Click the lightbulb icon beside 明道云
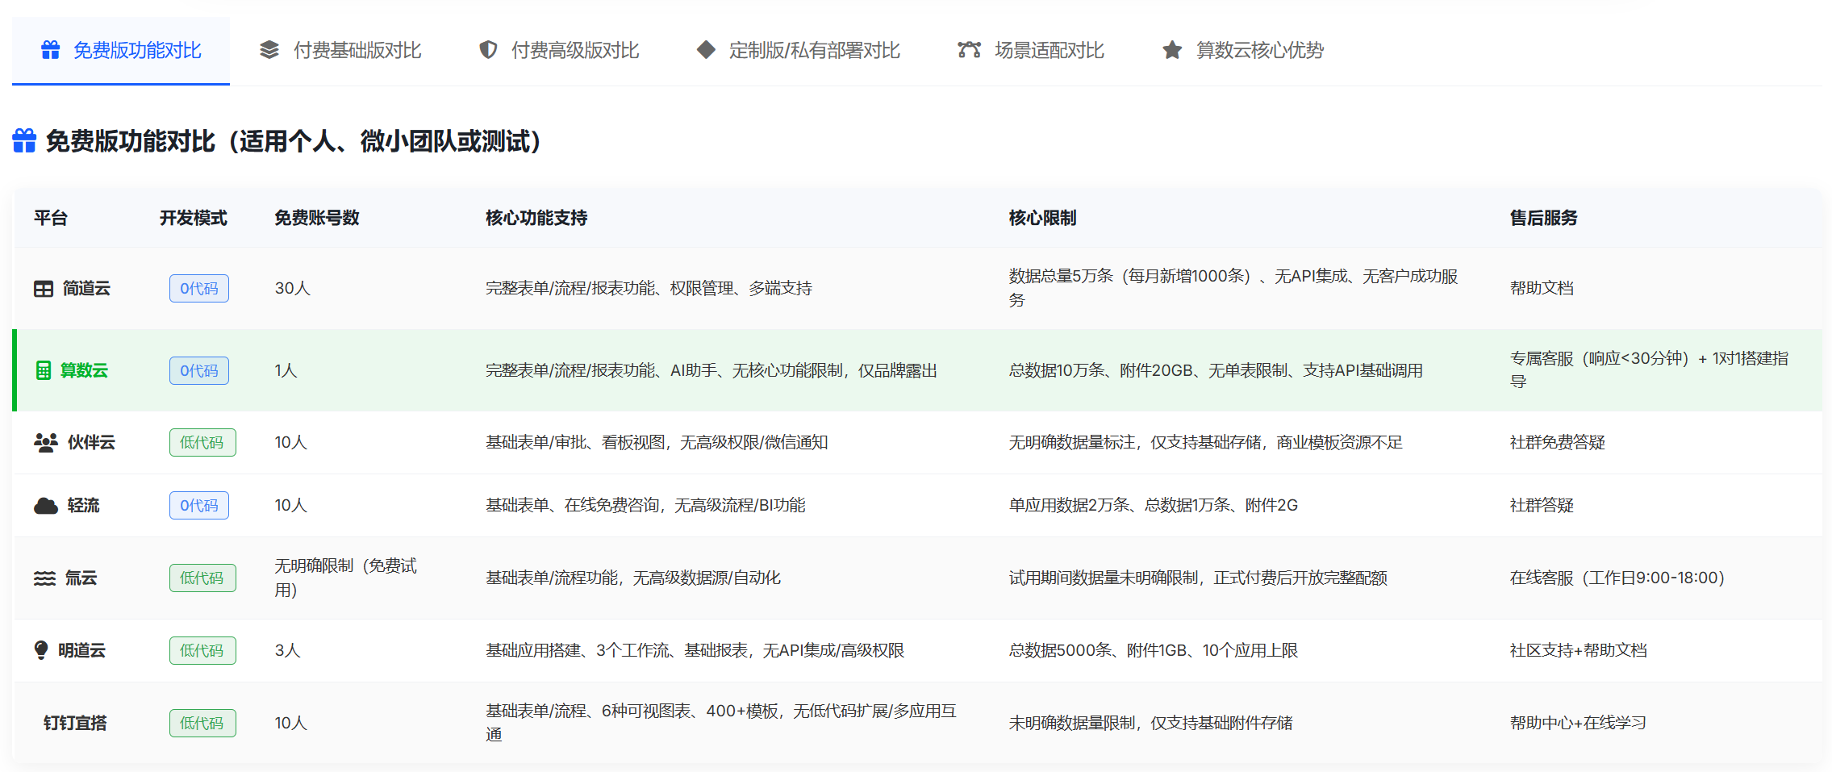 pyautogui.click(x=41, y=650)
